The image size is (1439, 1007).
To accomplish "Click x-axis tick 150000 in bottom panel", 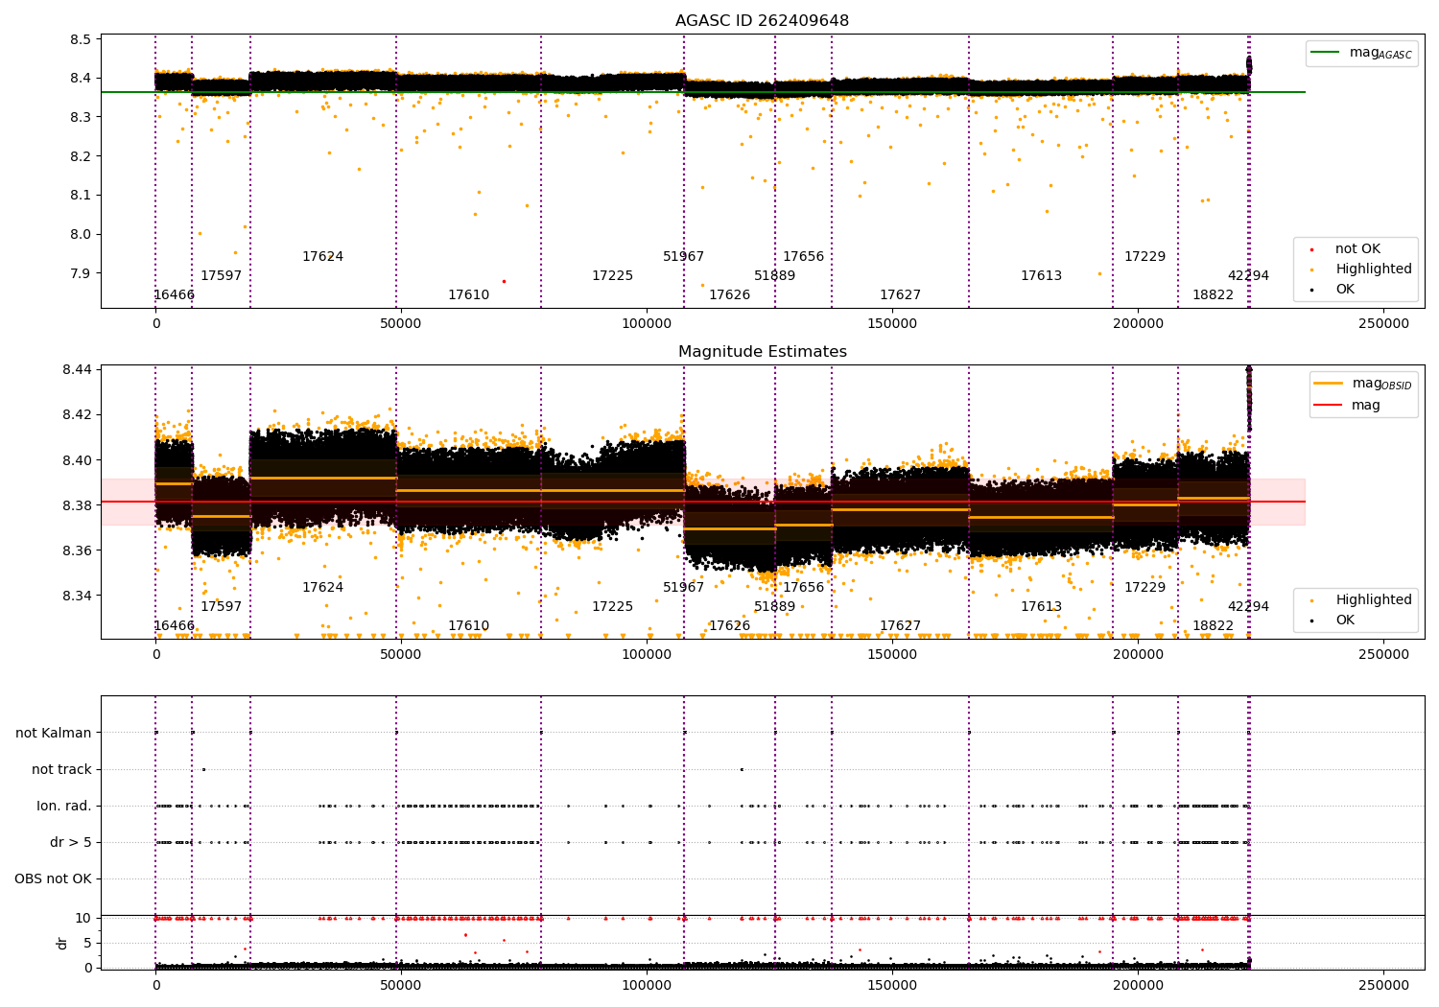I will (892, 986).
